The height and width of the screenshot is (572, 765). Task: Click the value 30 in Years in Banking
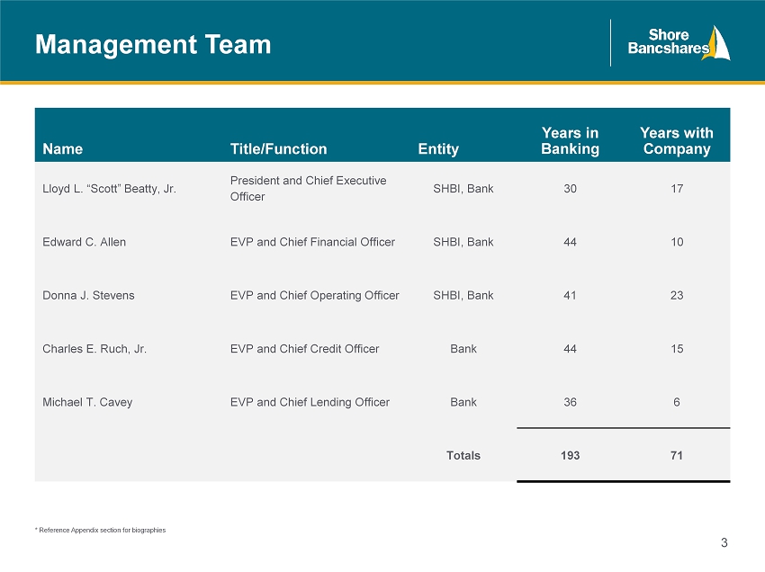(x=570, y=189)
